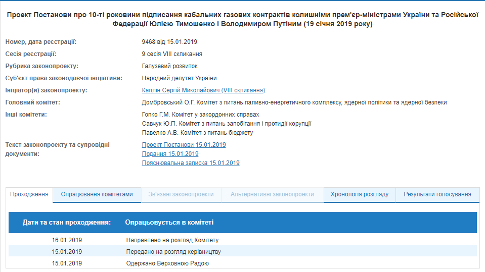Screen dimensions: 485x272
Task: Click 'Гопко Г.М. Комітет у закордонних справах'
Action: point(200,115)
